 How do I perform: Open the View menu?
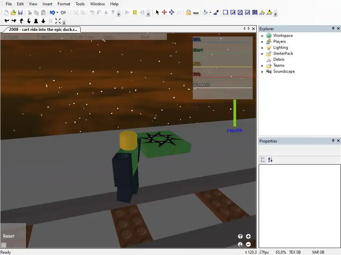pos(33,4)
